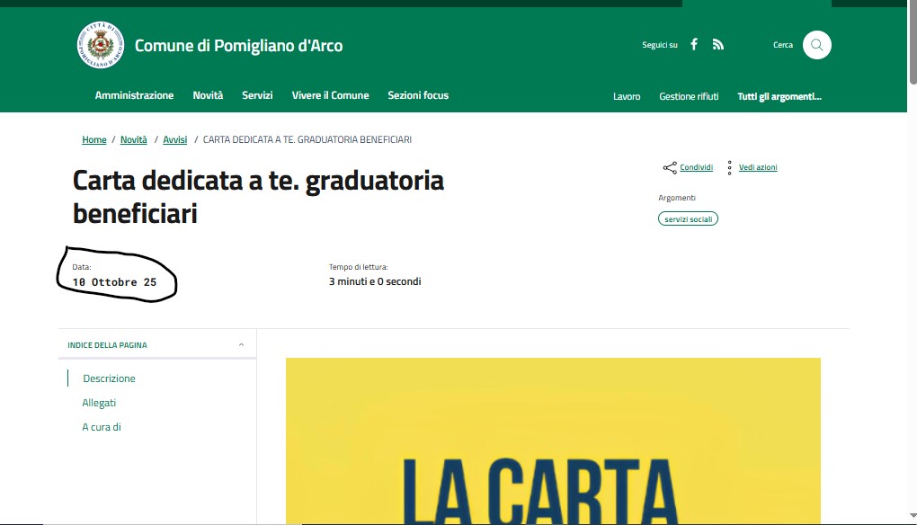Viewport: 917px width, 525px height.
Task: Open the Novità menu item
Action: 208,95
